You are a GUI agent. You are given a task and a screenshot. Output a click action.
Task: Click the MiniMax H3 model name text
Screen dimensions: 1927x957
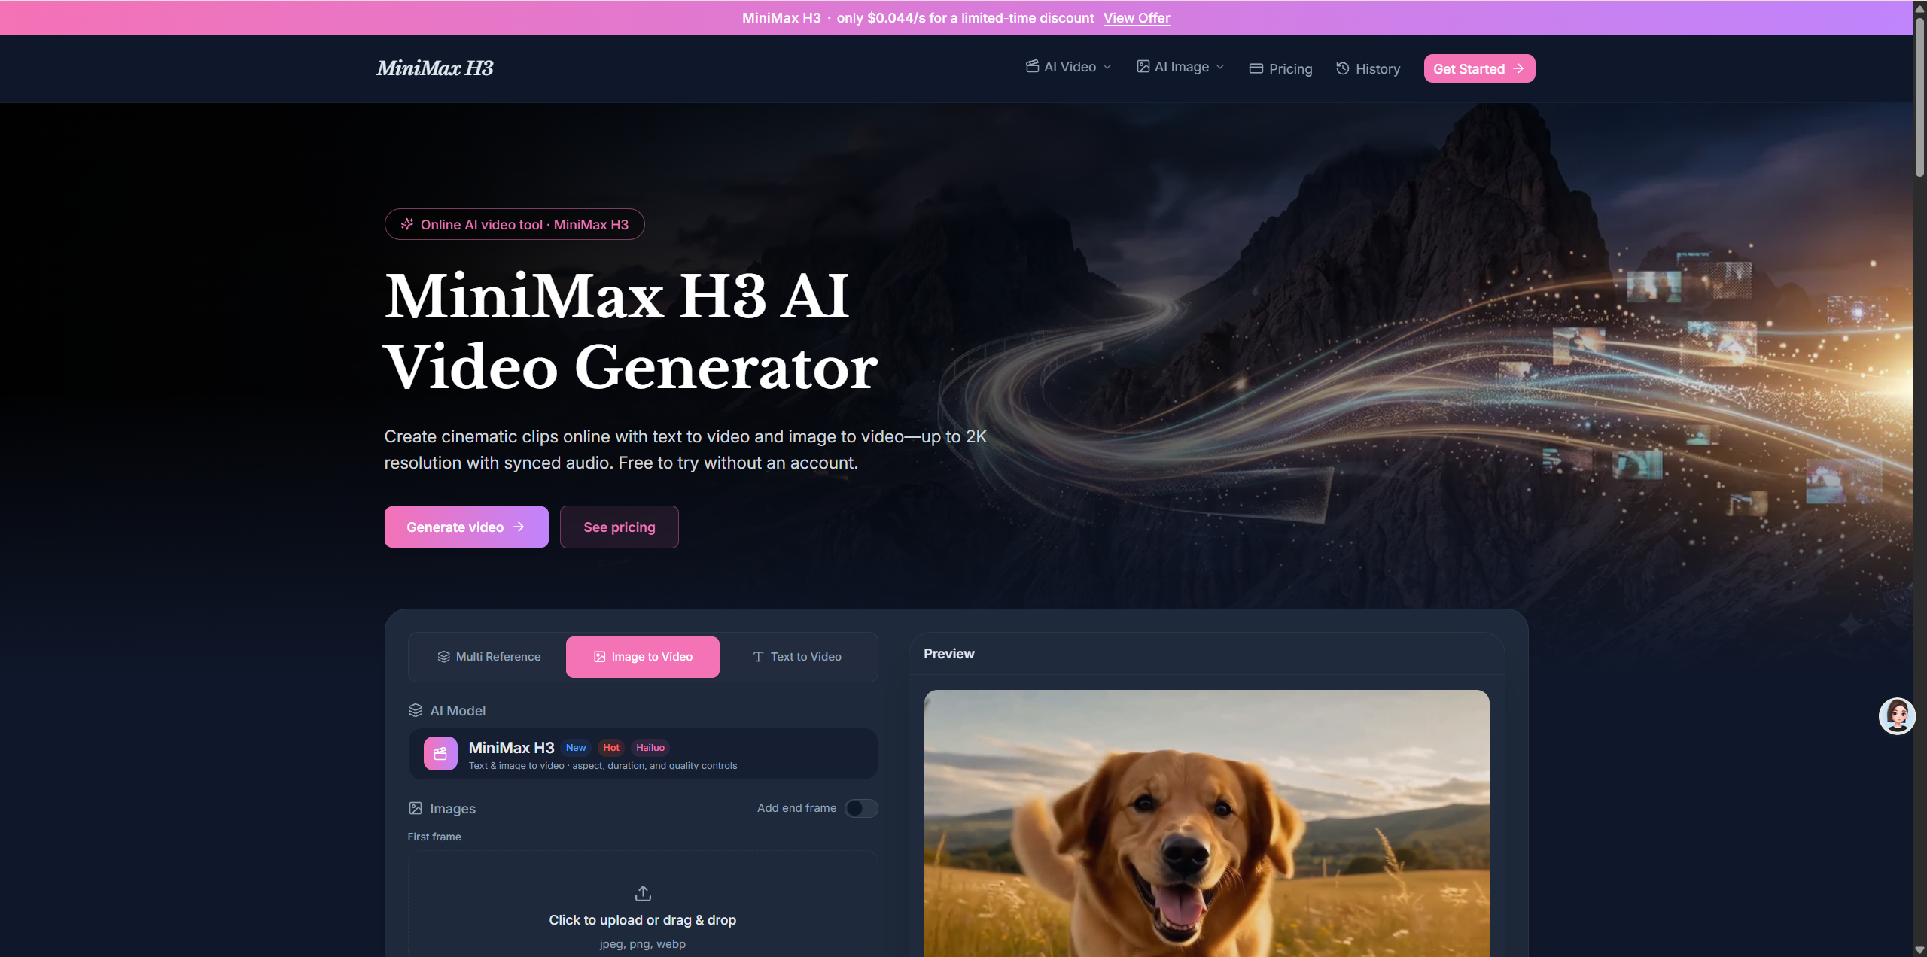[x=512, y=747]
